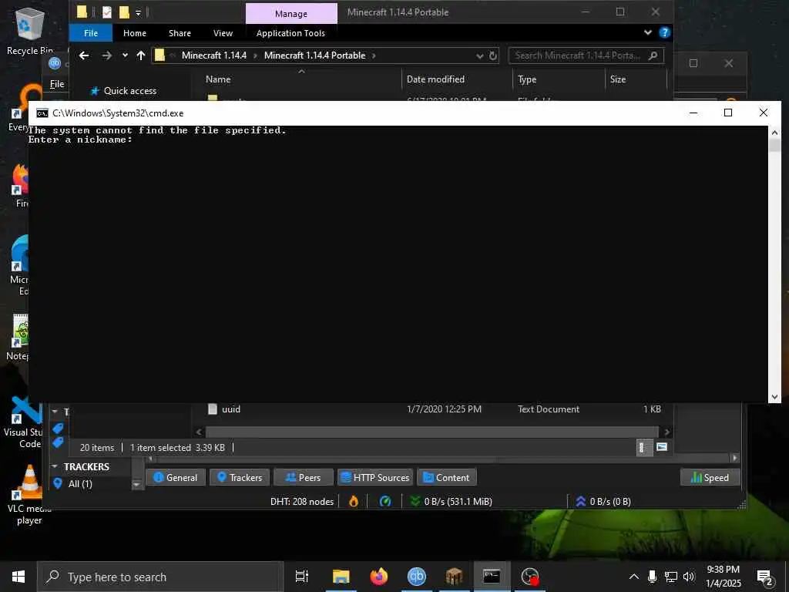Open Firefox from the taskbar

pos(379,577)
